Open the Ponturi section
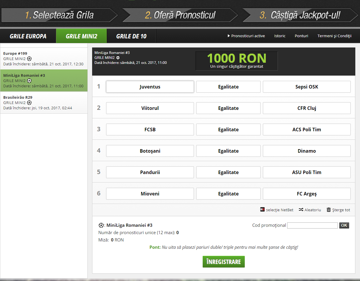Image resolution: width=360 pixels, height=281 pixels. (x=302, y=36)
